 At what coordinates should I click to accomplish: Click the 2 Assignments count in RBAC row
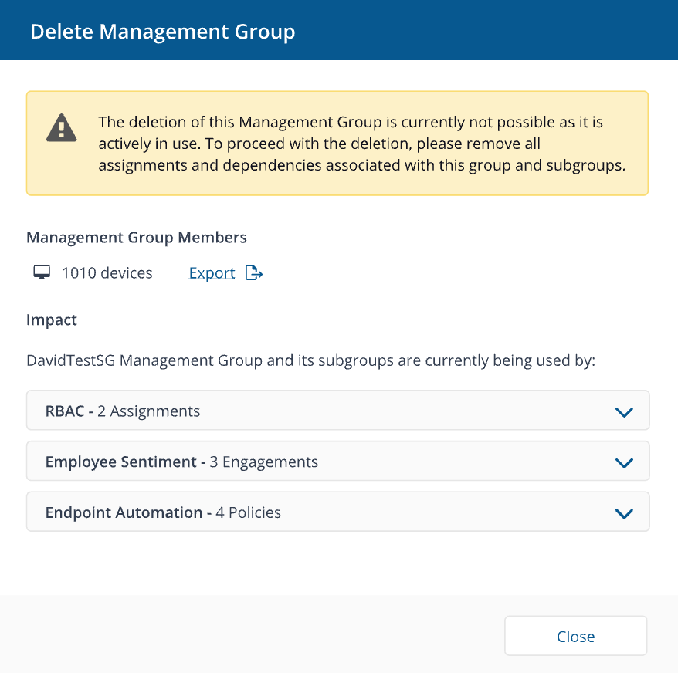[x=148, y=411]
